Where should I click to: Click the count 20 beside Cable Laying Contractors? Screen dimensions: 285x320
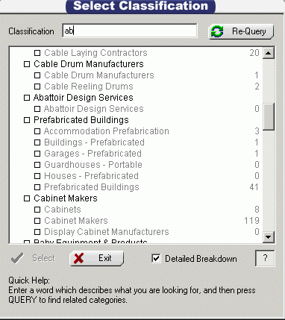(254, 53)
